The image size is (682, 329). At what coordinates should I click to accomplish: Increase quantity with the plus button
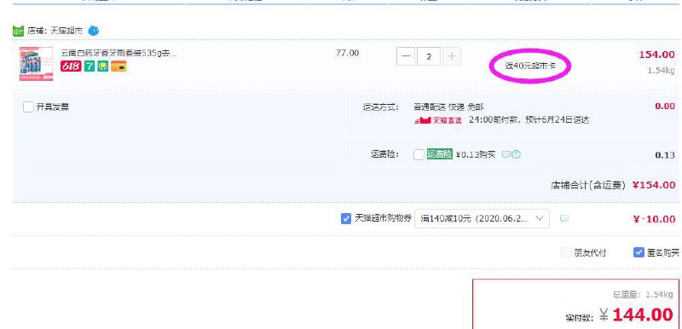[452, 56]
